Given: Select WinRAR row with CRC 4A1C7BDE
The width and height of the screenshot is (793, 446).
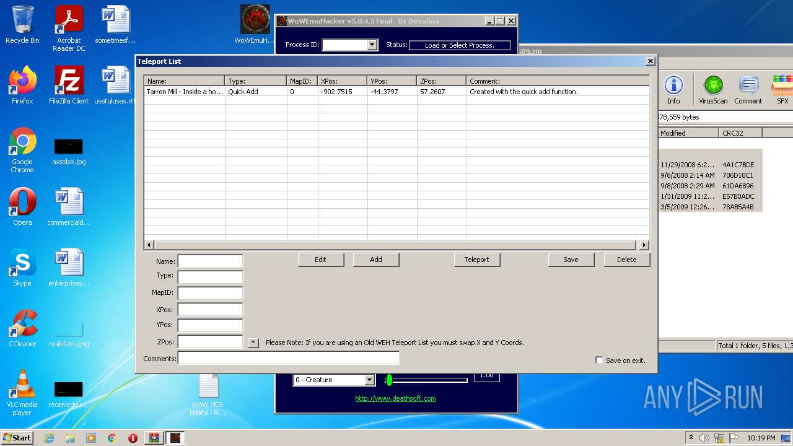Looking at the screenshot, I should 711,165.
